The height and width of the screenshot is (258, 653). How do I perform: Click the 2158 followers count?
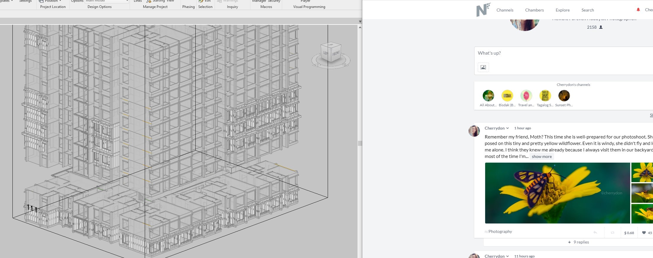point(592,27)
